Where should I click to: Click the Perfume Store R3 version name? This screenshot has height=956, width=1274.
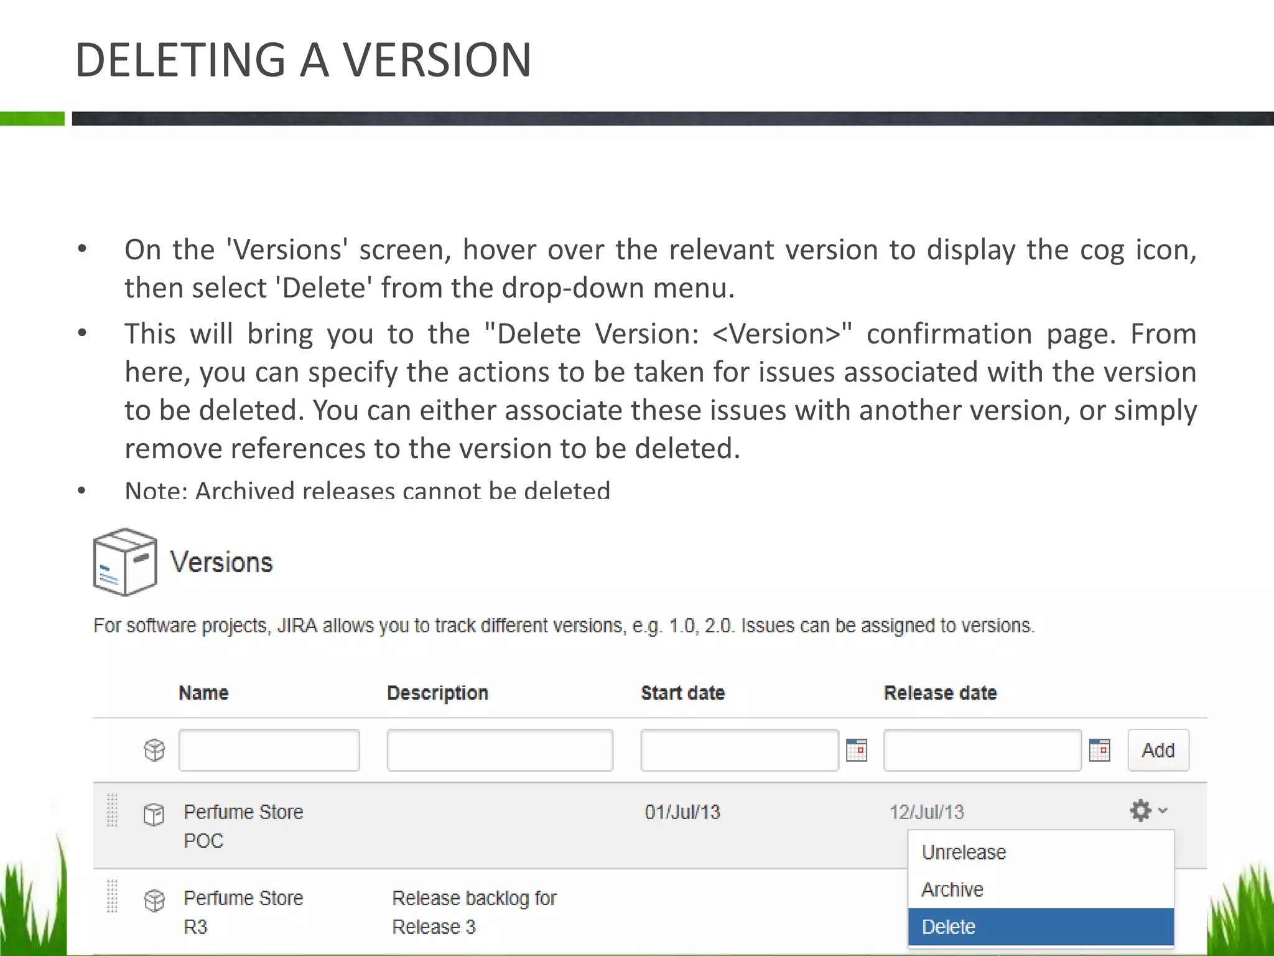click(x=243, y=912)
